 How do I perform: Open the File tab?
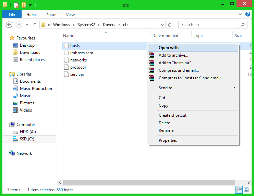click(x=12, y=14)
